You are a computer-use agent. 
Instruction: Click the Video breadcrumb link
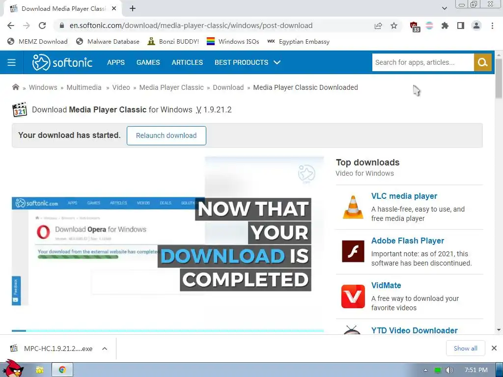pyautogui.click(x=121, y=87)
